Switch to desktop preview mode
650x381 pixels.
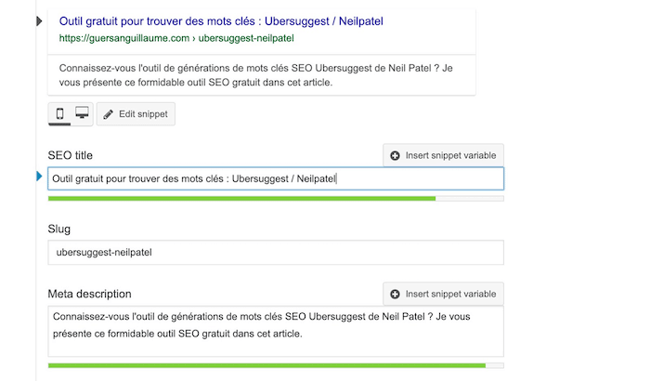[82, 114]
